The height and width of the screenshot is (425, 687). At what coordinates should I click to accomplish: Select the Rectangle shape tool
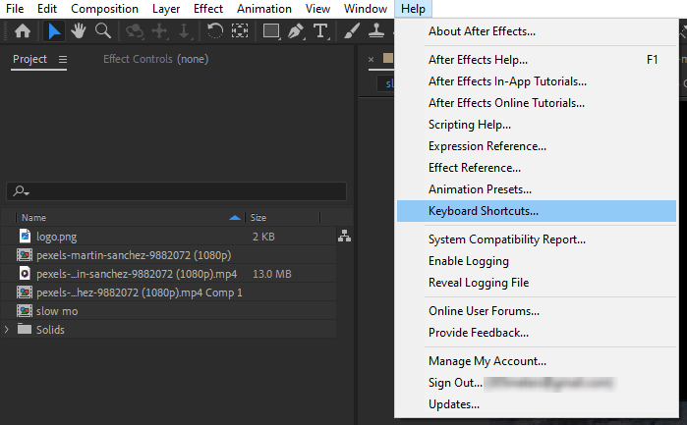click(270, 30)
